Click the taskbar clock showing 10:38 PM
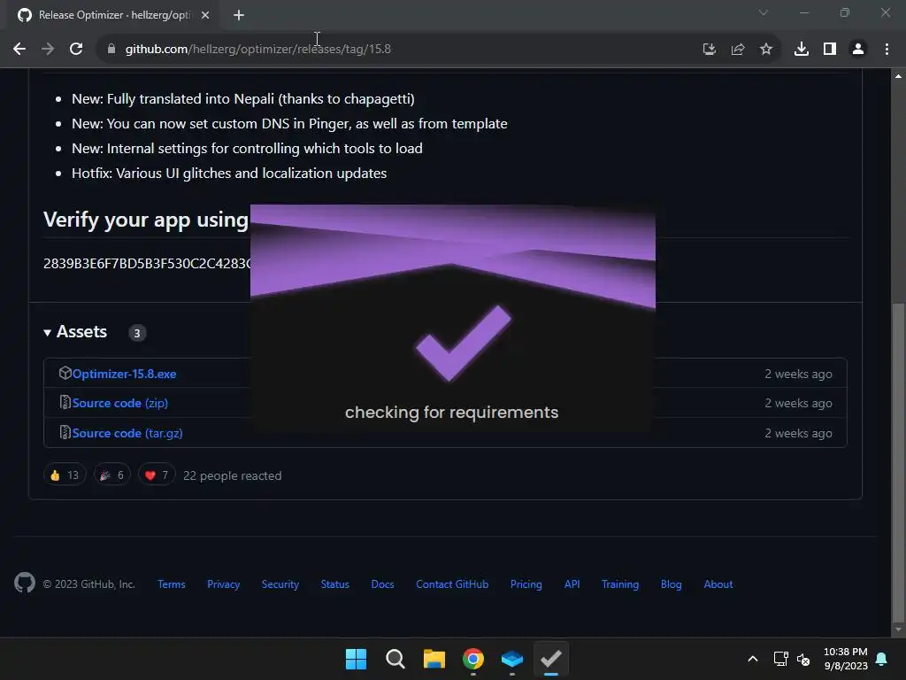Image resolution: width=906 pixels, height=680 pixels. (x=845, y=659)
